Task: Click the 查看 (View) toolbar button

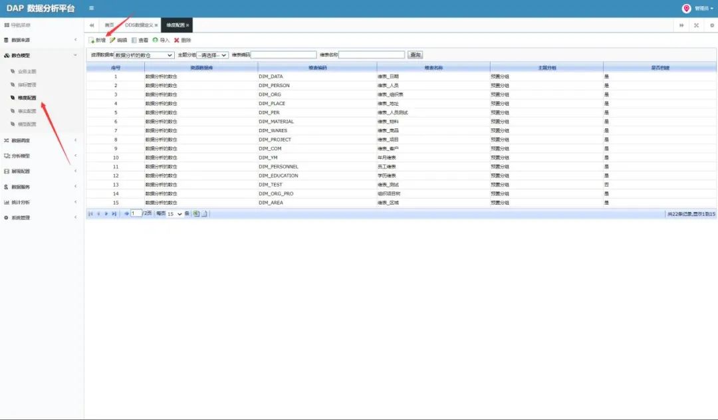Action: pos(140,41)
